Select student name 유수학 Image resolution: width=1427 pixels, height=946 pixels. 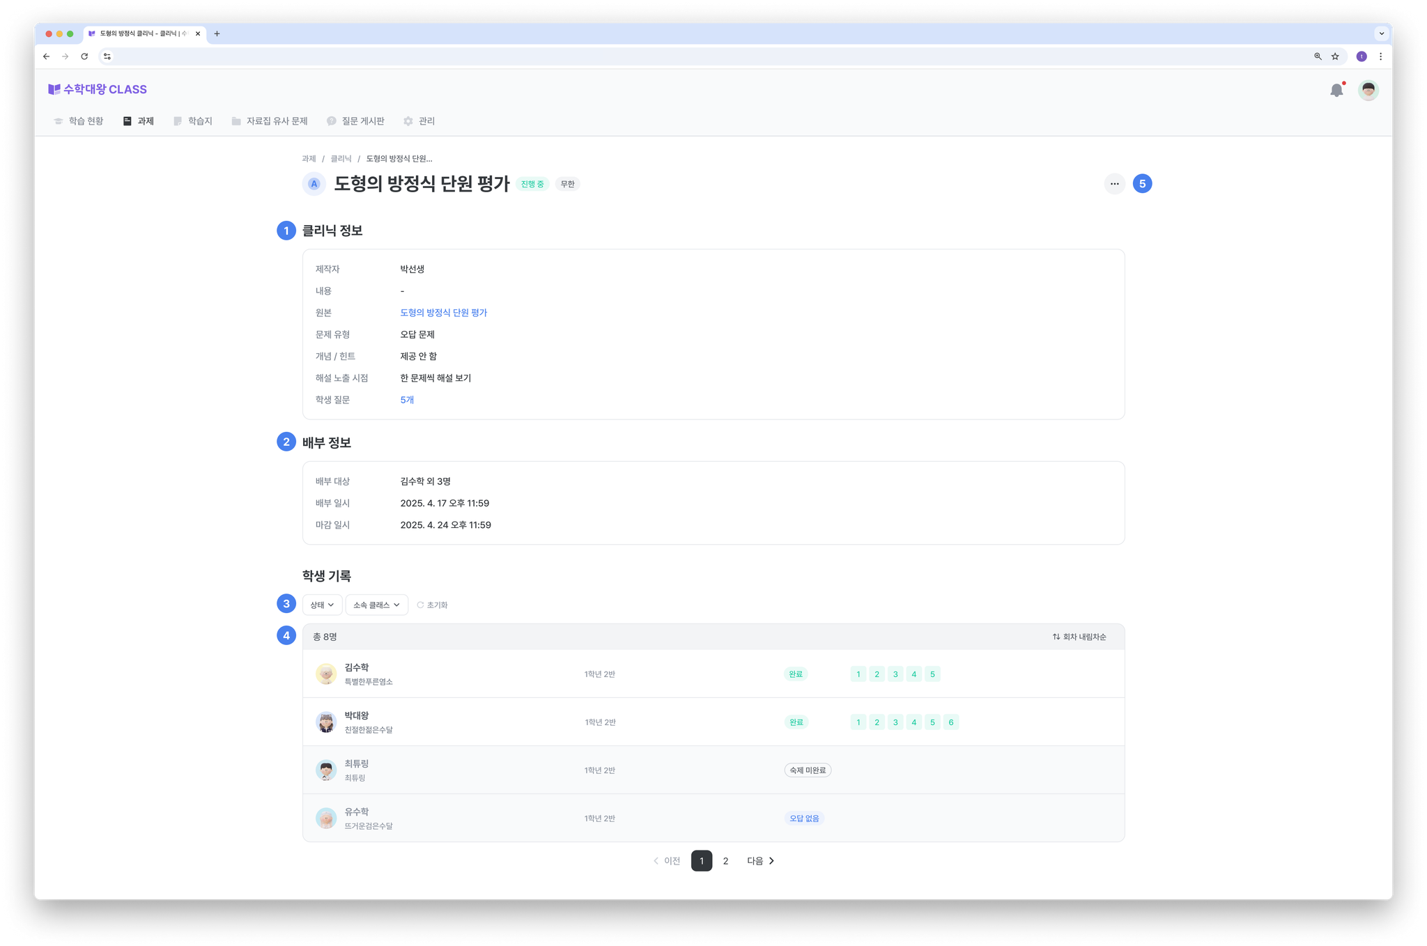coord(357,812)
